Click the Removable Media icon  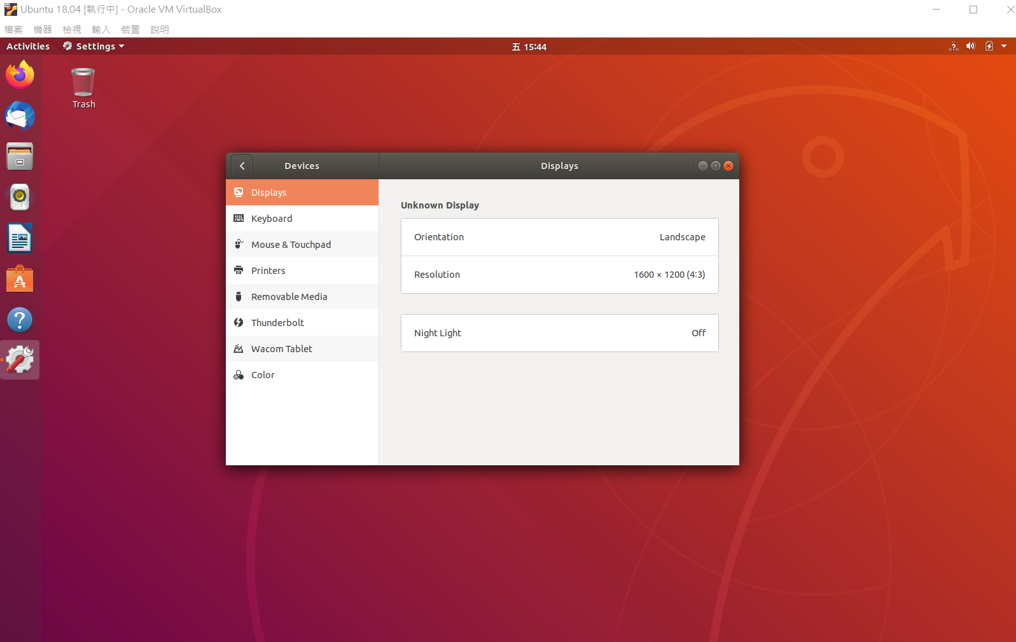[239, 296]
